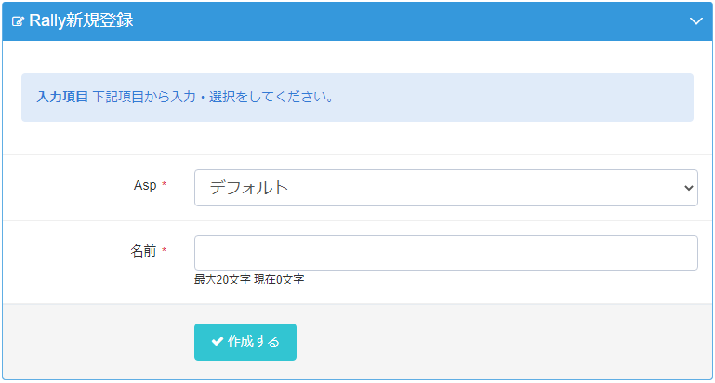Click the 最大20文字 現在0文字 counter text

click(x=249, y=280)
